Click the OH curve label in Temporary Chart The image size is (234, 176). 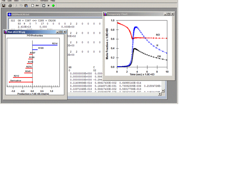[x=159, y=56]
